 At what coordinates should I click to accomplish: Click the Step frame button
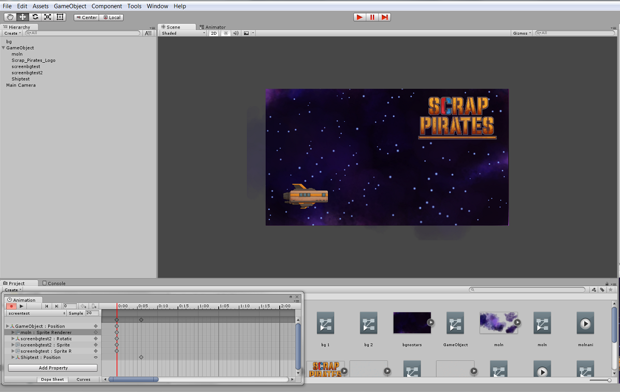(x=384, y=17)
